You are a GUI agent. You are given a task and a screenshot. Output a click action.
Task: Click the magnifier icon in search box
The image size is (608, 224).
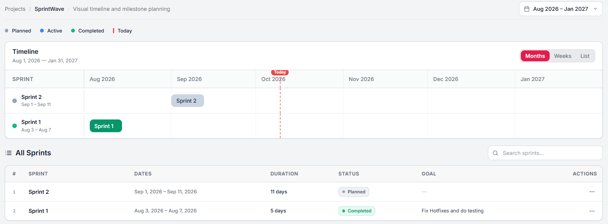point(495,153)
